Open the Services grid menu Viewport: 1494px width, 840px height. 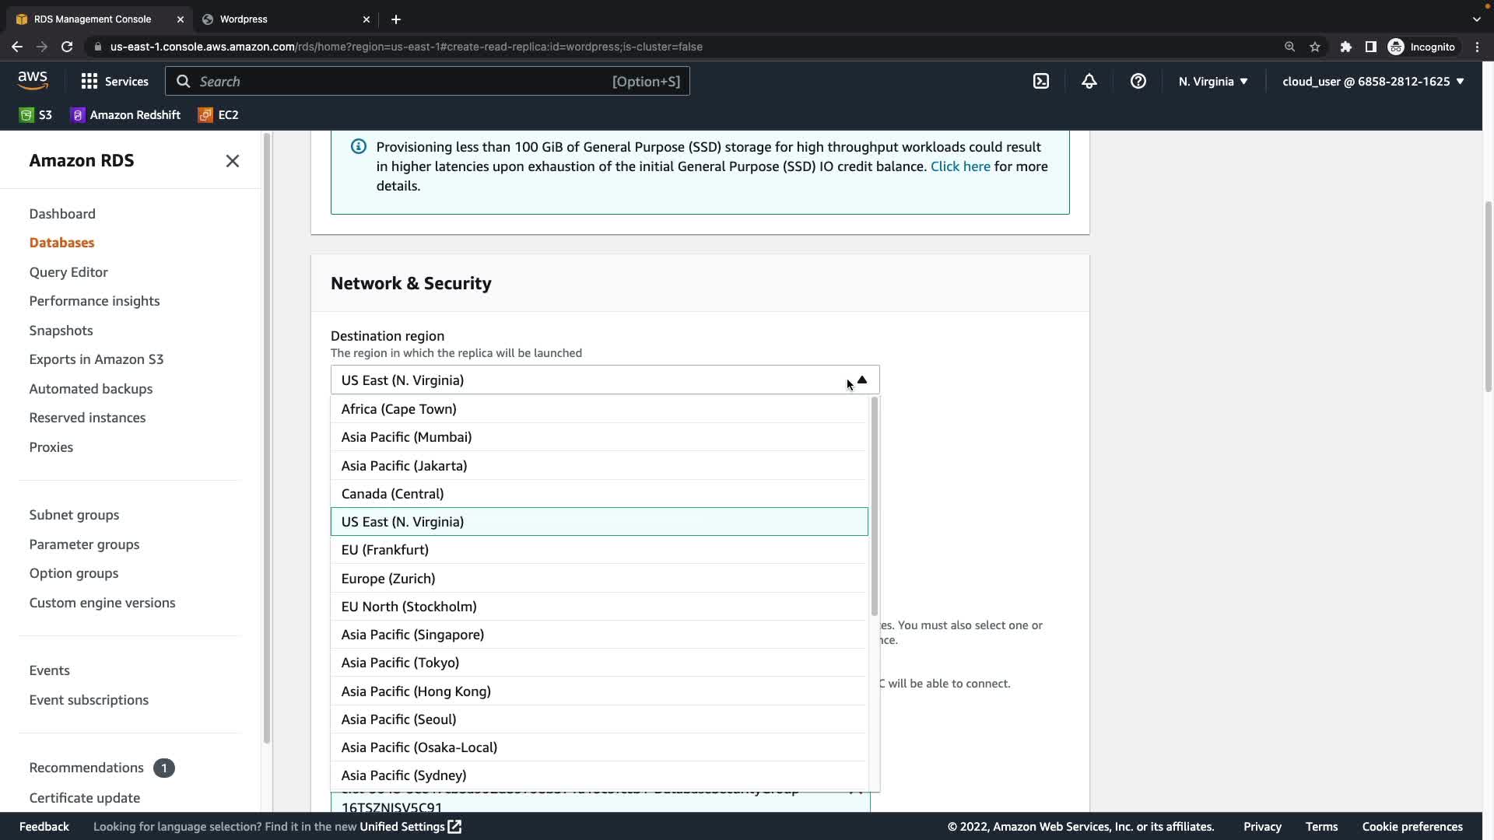[x=114, y=81]
